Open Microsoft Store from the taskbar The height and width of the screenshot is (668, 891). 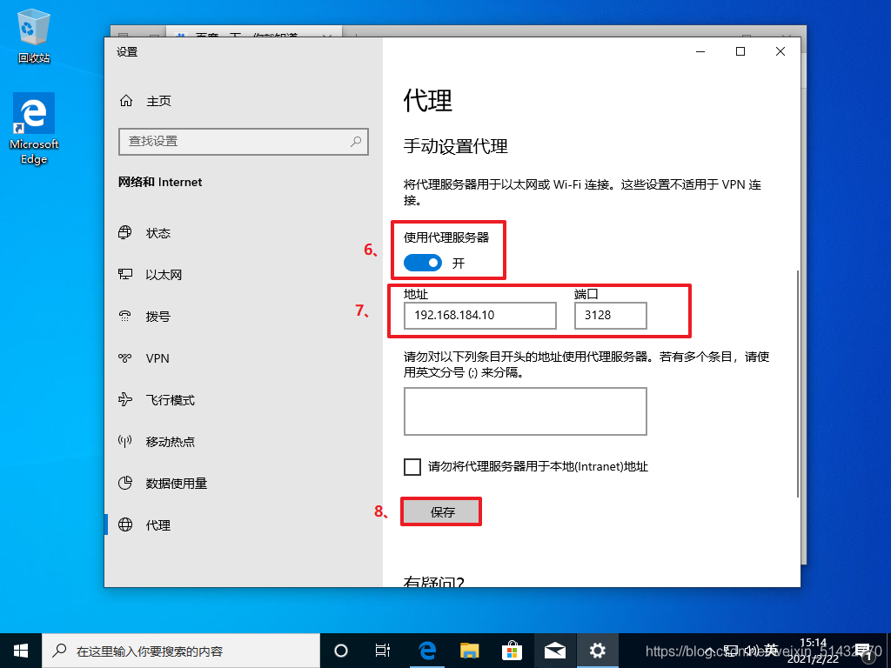click(512, 651)
